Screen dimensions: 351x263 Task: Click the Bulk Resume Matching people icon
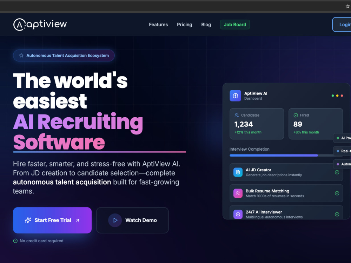pyautogui.click(x=238, y=193)
